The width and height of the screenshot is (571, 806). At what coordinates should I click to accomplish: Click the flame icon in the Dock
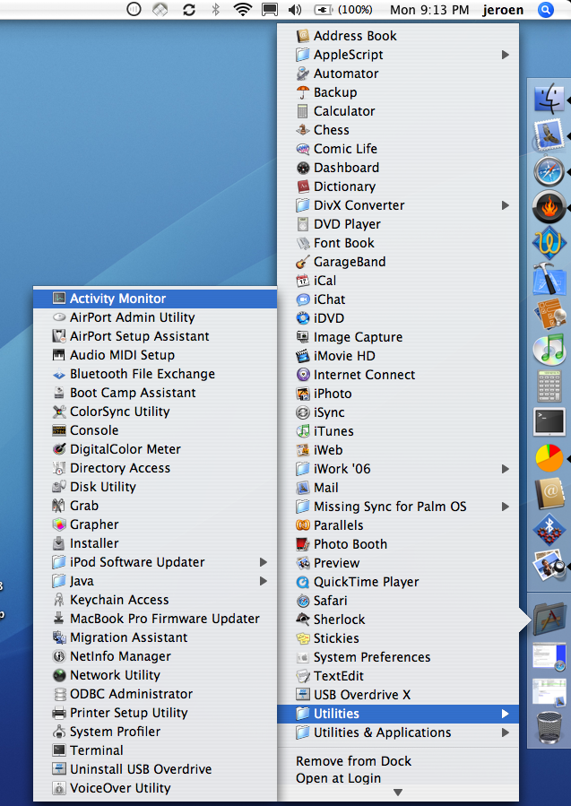549,207
